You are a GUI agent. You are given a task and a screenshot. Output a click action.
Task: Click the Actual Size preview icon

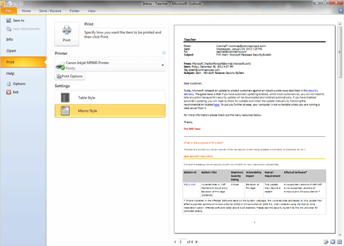tap(326, 242)
